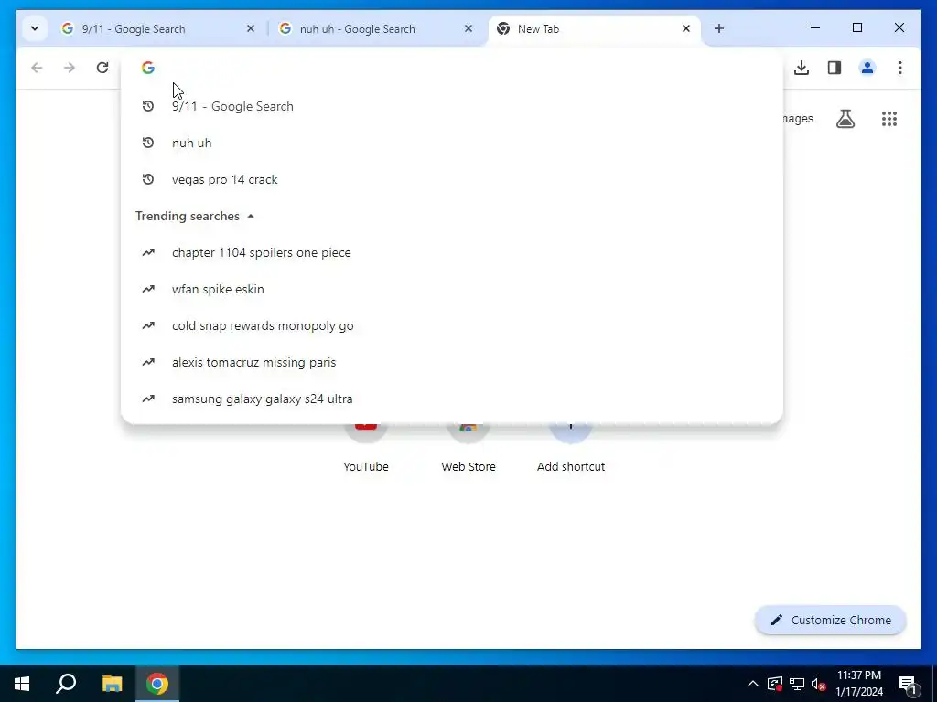Screen dimensions: 937x702
Task: Click the Customize Chrome button
Action: [831, 621]
